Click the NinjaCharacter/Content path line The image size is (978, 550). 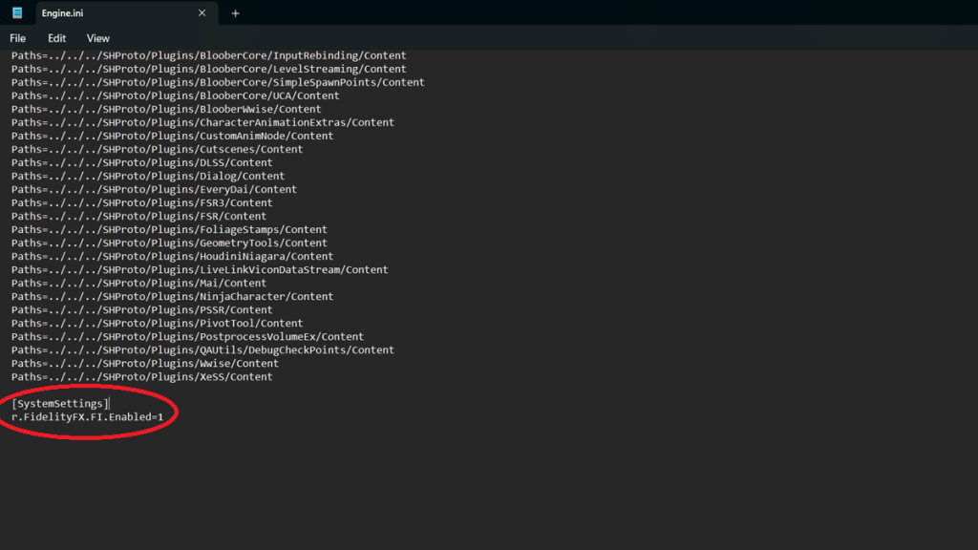tap(172, 297)
